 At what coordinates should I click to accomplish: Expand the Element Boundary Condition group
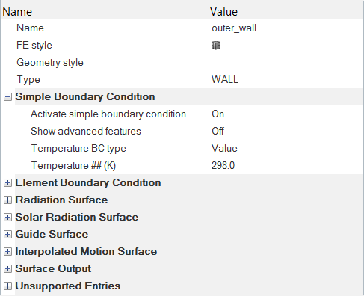[7, 183]
